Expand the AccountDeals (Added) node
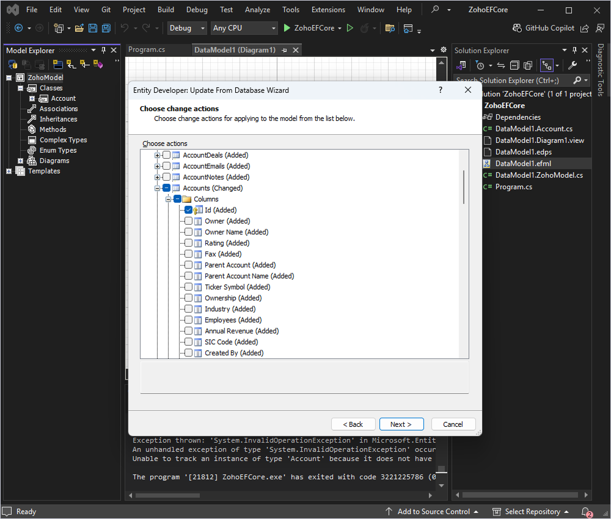The image size is (611, 519). (x=158, y=154)
